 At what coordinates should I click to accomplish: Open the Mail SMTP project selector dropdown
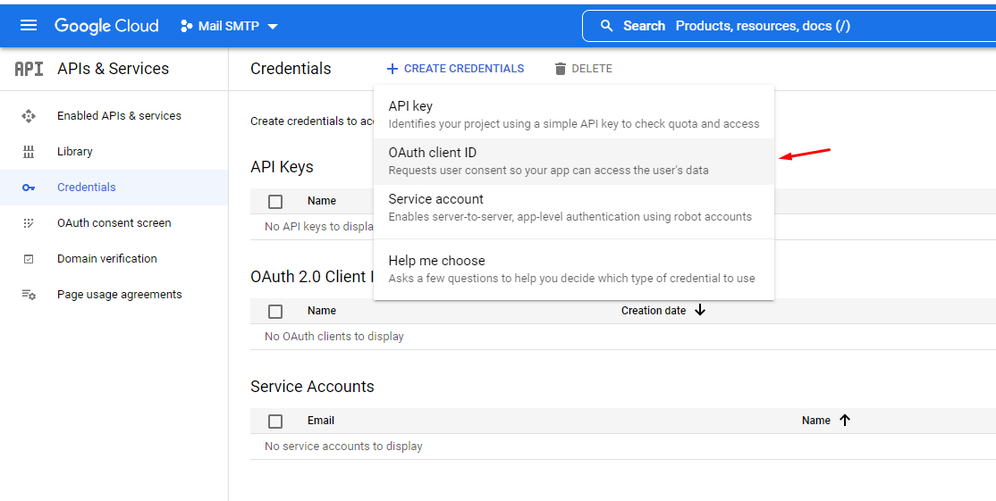(229, 26)
